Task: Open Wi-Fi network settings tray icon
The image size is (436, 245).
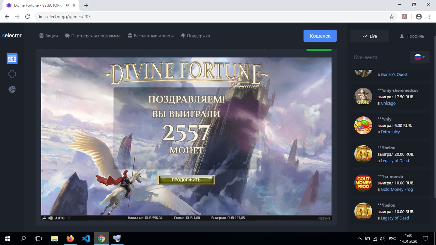Action: click(375, 239)
